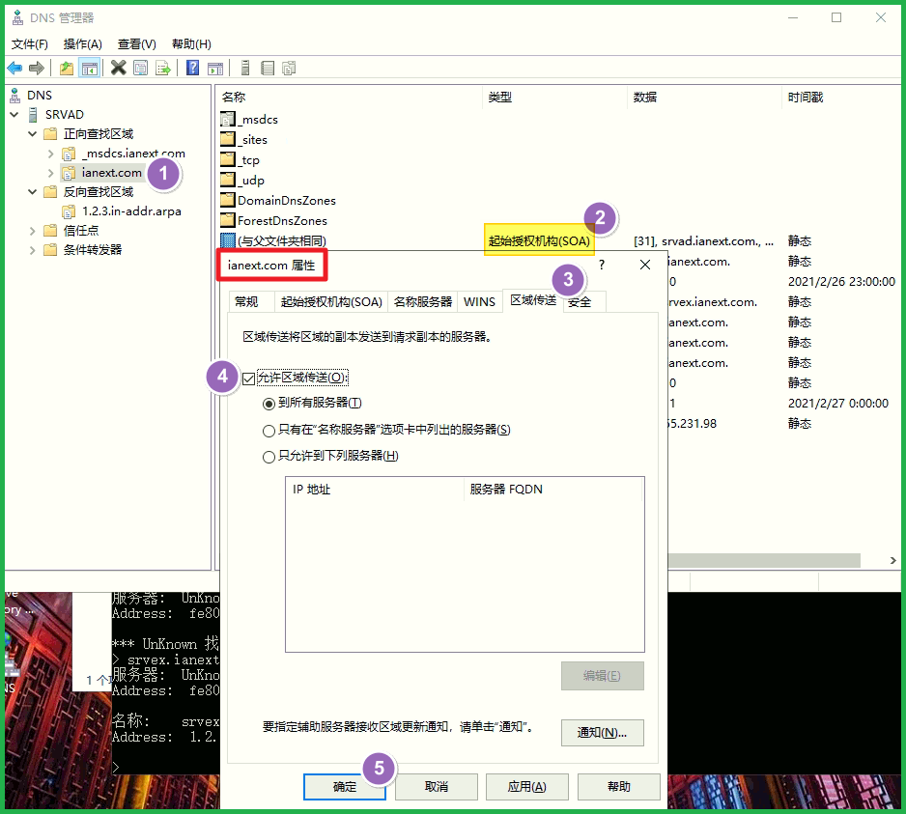The width and height of the screenshot is (906, 814).
Task: Select the _msdcs.ianext.com zone in the tree
Action: (x=133, y=154)
